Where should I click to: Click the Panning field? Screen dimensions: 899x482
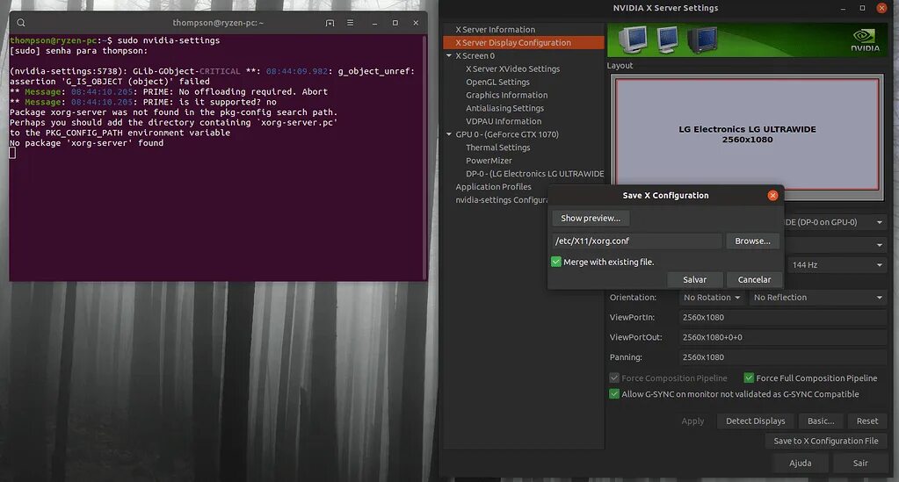783,357
